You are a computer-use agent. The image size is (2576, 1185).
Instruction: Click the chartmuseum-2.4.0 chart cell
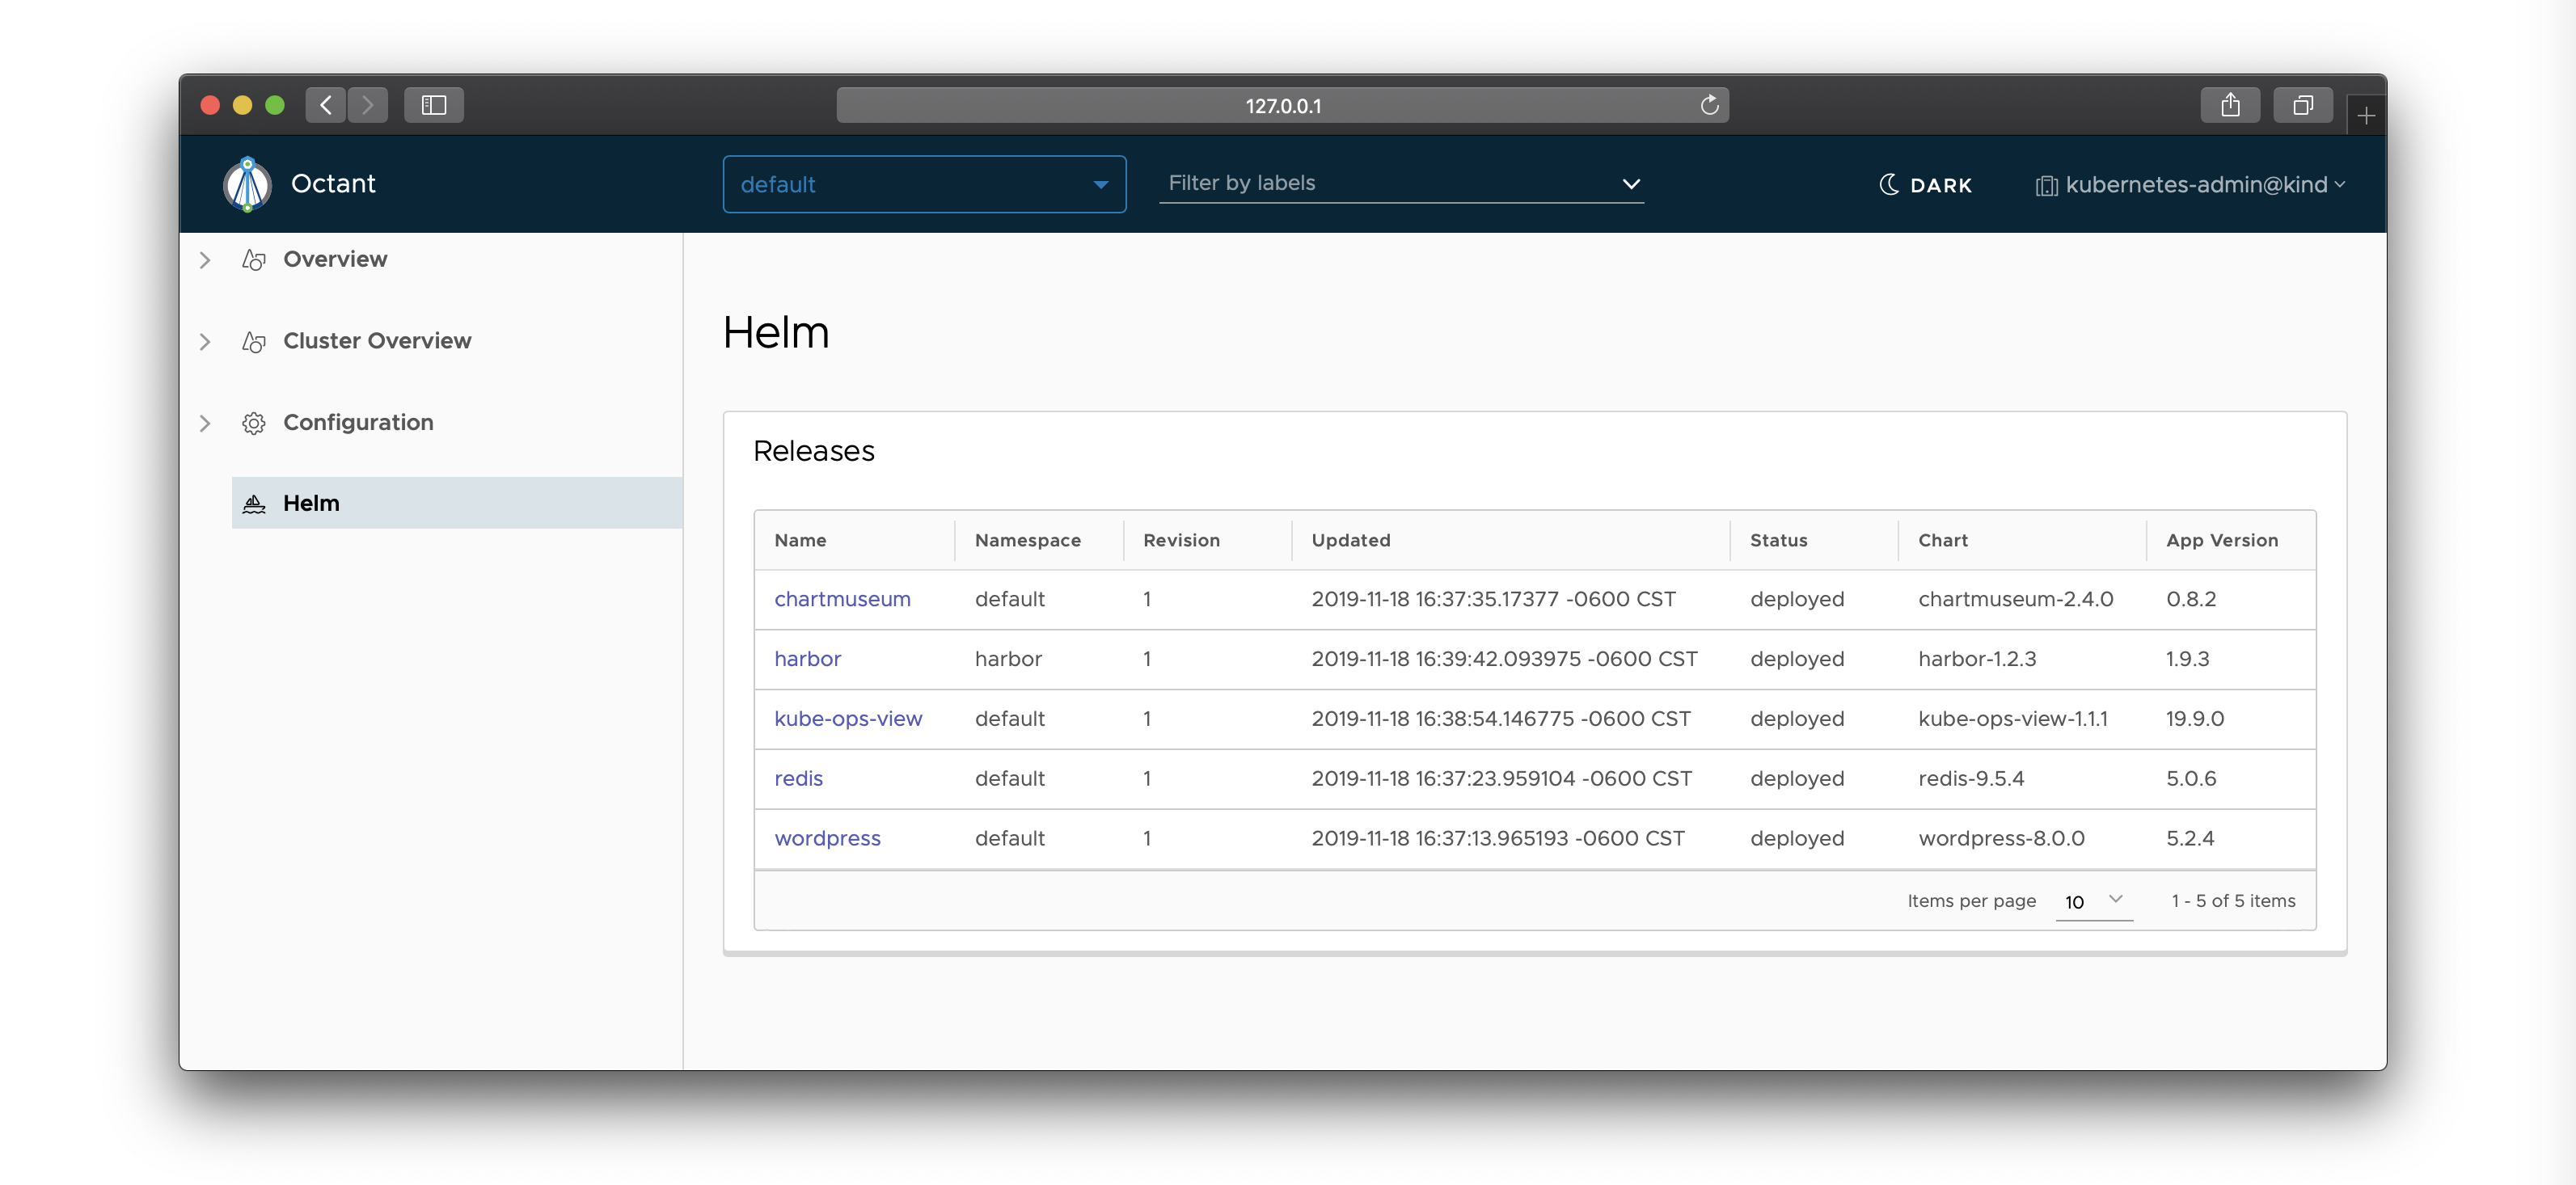2015,599
